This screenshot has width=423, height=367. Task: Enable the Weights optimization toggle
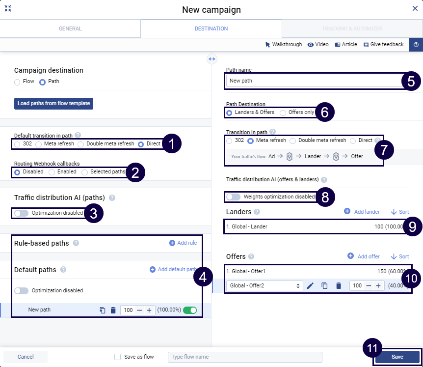(x=233, y=197)
